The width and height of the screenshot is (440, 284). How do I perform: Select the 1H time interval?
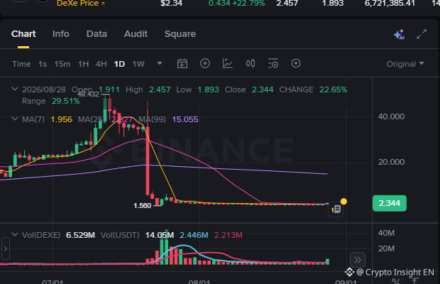point(83,64)
